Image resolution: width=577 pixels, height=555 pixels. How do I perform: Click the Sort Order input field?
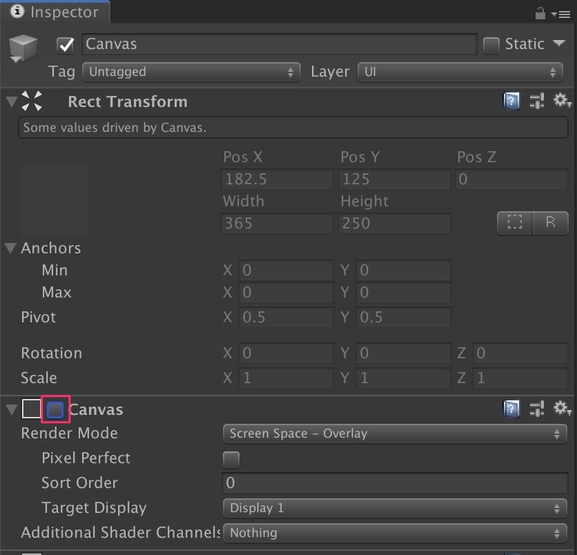click(x=394, y=483)
